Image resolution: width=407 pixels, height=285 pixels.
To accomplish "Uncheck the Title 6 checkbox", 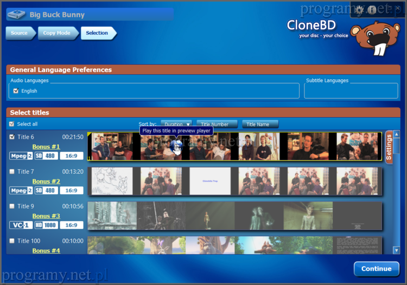I will [x=12, y=137].
